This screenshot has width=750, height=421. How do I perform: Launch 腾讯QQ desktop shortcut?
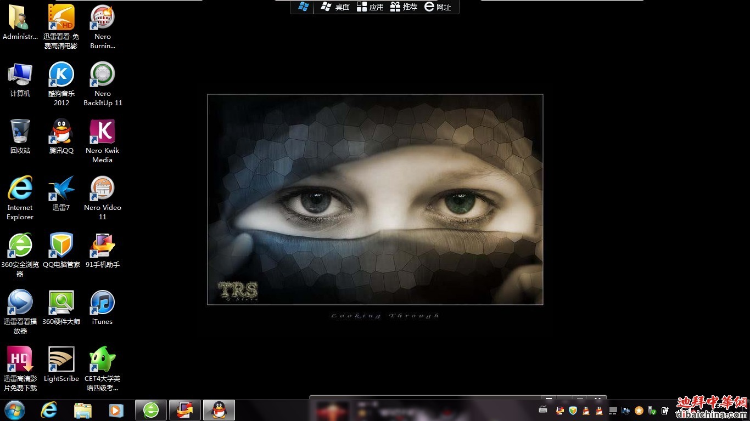tap(61, 136)
